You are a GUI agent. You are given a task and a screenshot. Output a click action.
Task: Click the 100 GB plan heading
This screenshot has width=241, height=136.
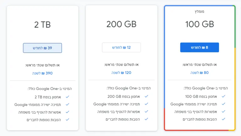tap(200, 24)
